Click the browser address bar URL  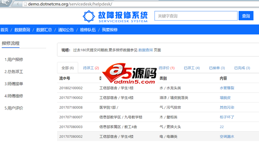tap(70, 4)
